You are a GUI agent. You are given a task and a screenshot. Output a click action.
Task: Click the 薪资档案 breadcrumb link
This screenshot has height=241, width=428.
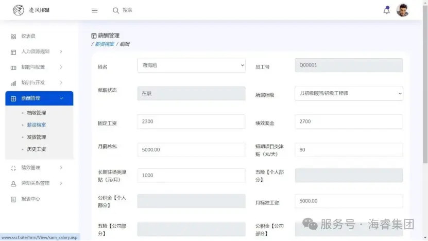pos(105,44)
